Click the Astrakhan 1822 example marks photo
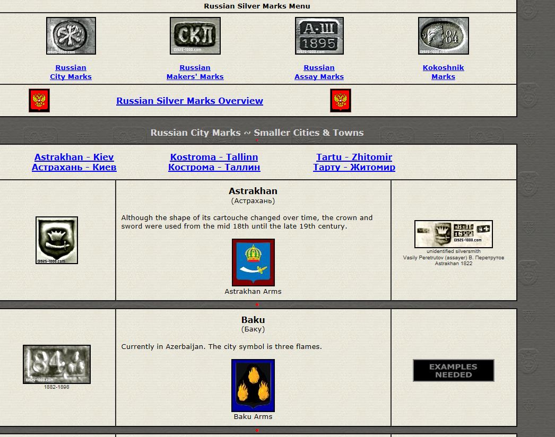Viewport: 555px width, 437px height. click(453, 234)
